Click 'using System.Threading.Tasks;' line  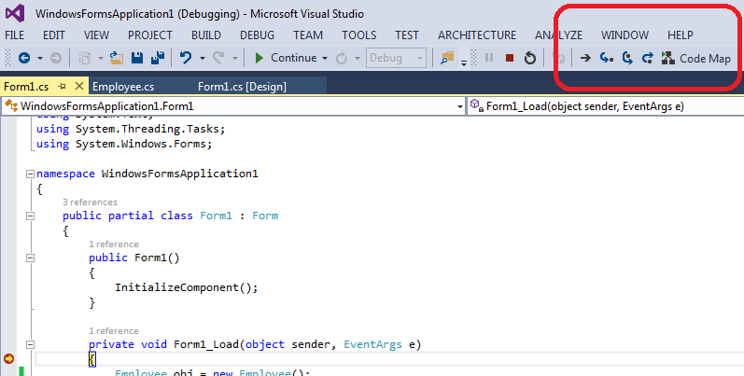coord(131,129)
